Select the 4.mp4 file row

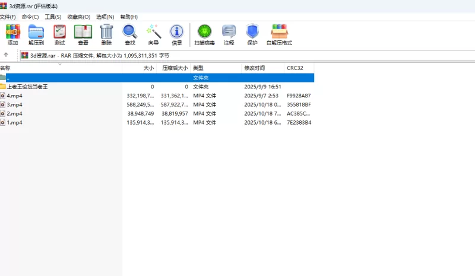tap(15, 96)
